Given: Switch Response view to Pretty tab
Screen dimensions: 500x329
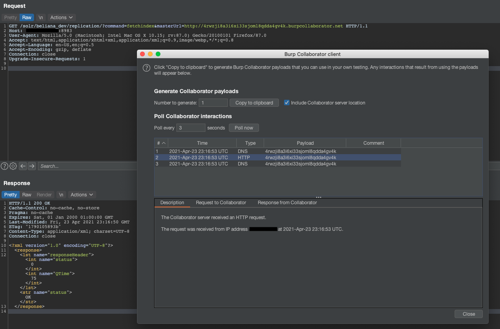Looking at the screenshot, I should tap(11, 194).
